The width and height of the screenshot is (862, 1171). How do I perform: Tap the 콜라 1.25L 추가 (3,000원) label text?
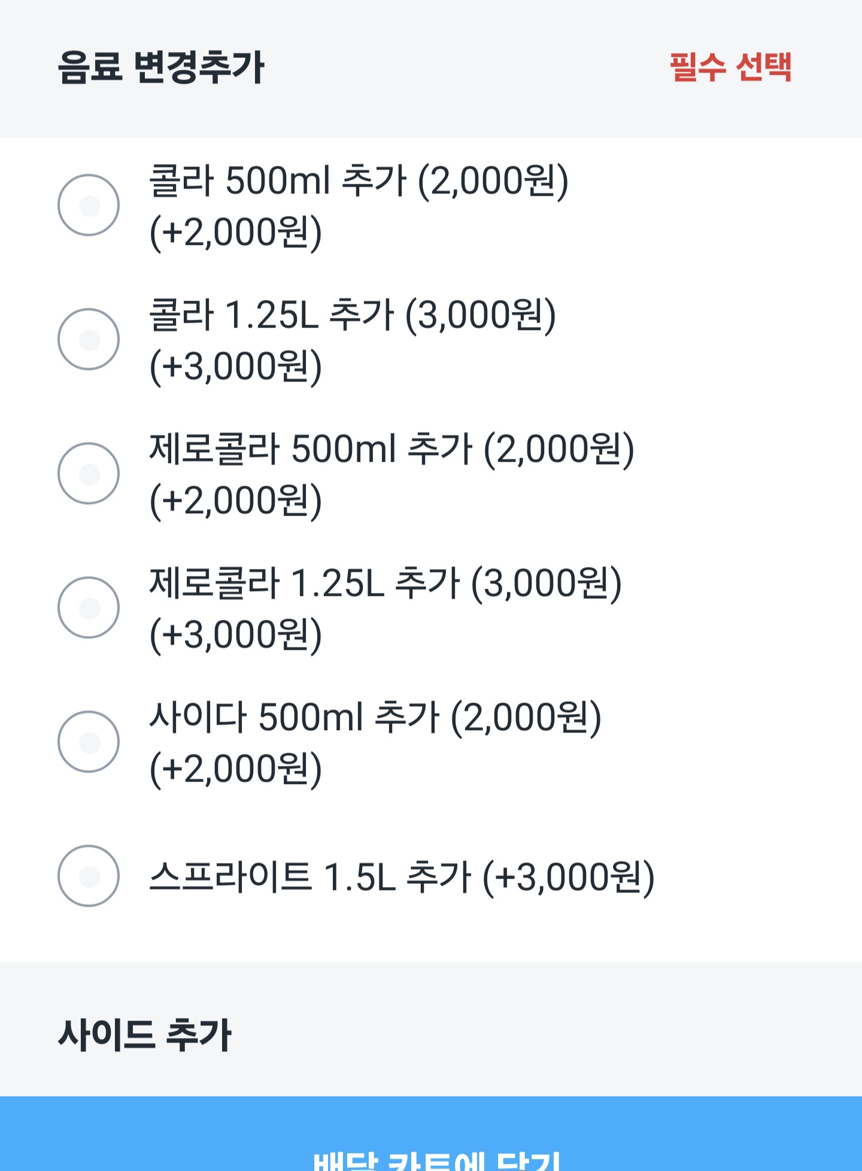pos(352,314)
